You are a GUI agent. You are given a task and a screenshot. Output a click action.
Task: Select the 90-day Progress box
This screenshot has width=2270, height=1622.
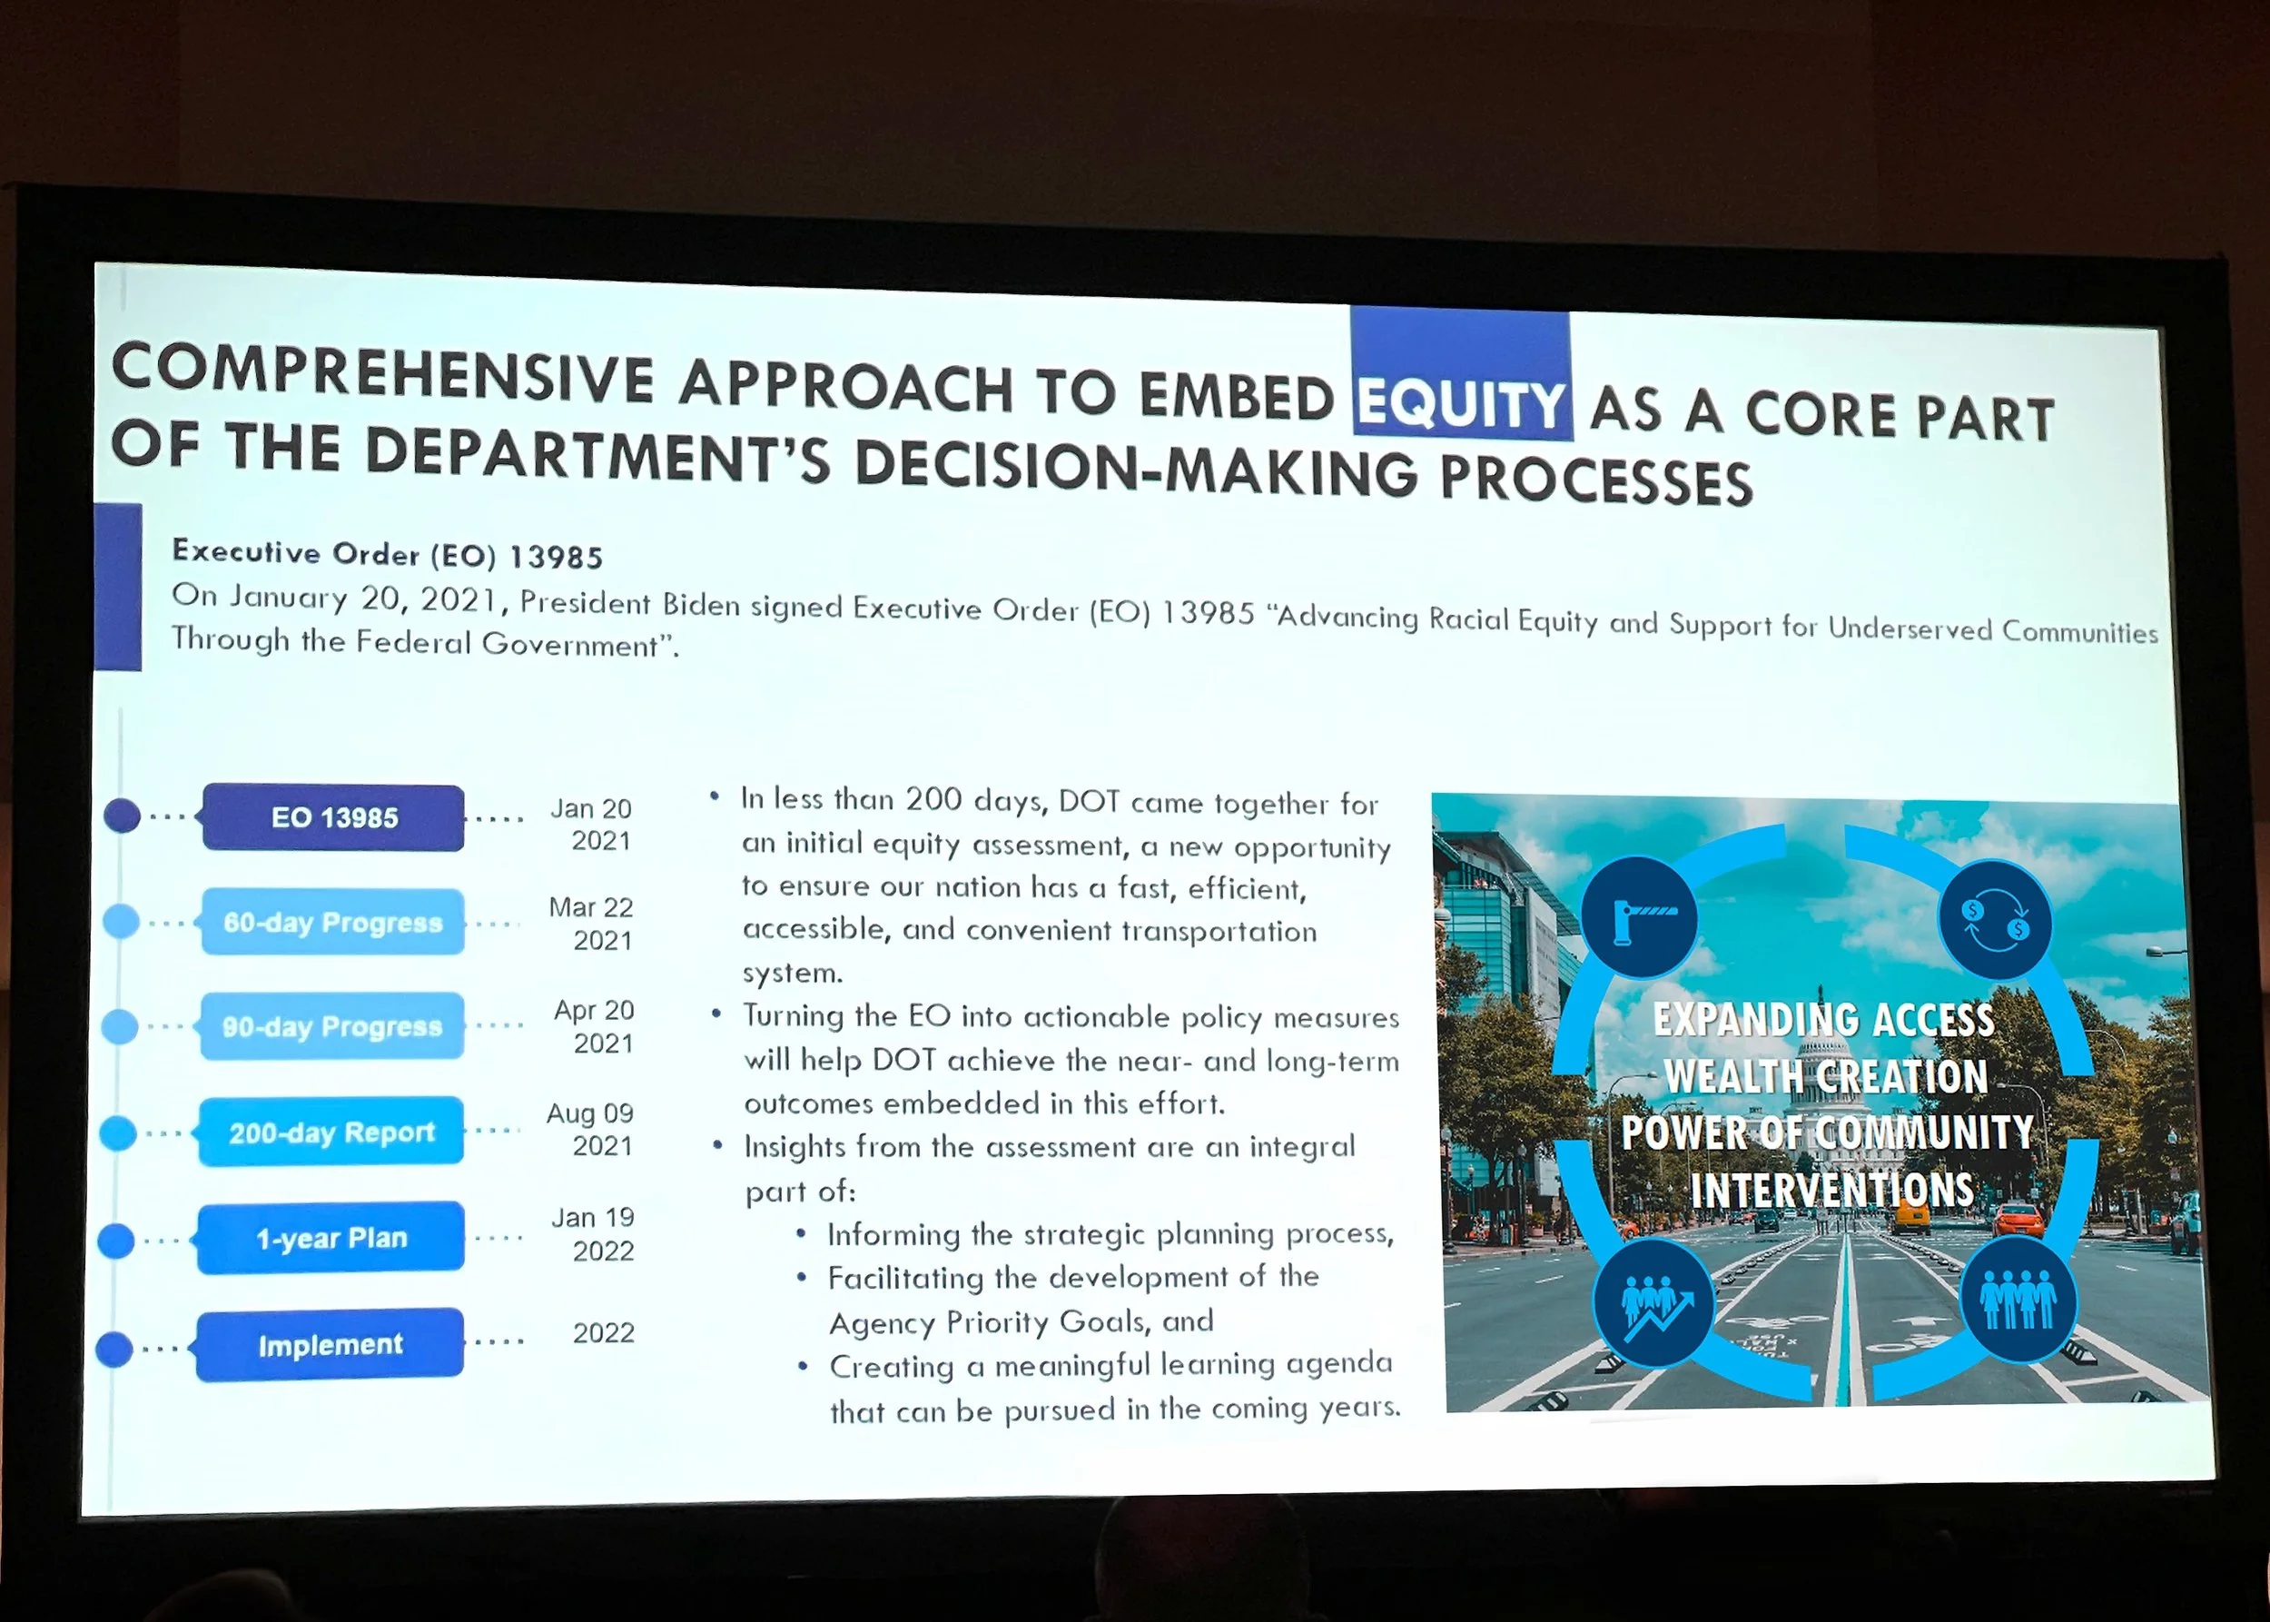point(331,1025)
